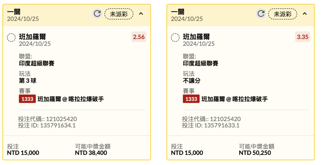The image size is (321, 165).
Task: Click the 1333 event code on the 第 3 球 bet
Action: click(x=27, y=99)
